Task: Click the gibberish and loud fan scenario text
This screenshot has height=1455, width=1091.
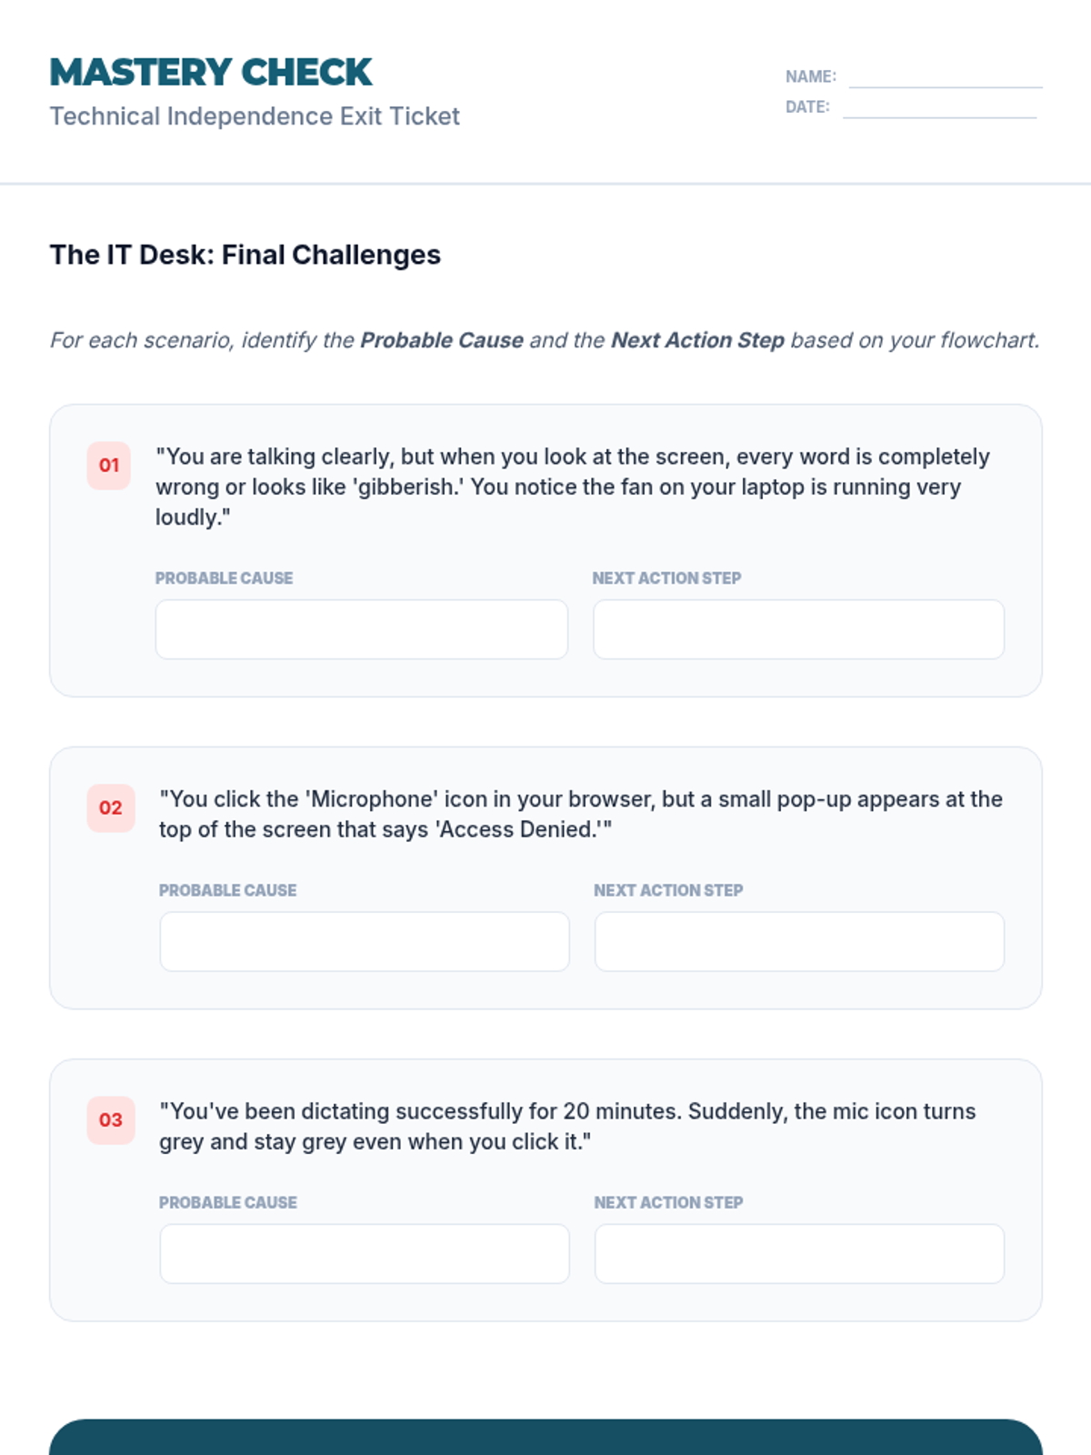Action: [573, 487]
